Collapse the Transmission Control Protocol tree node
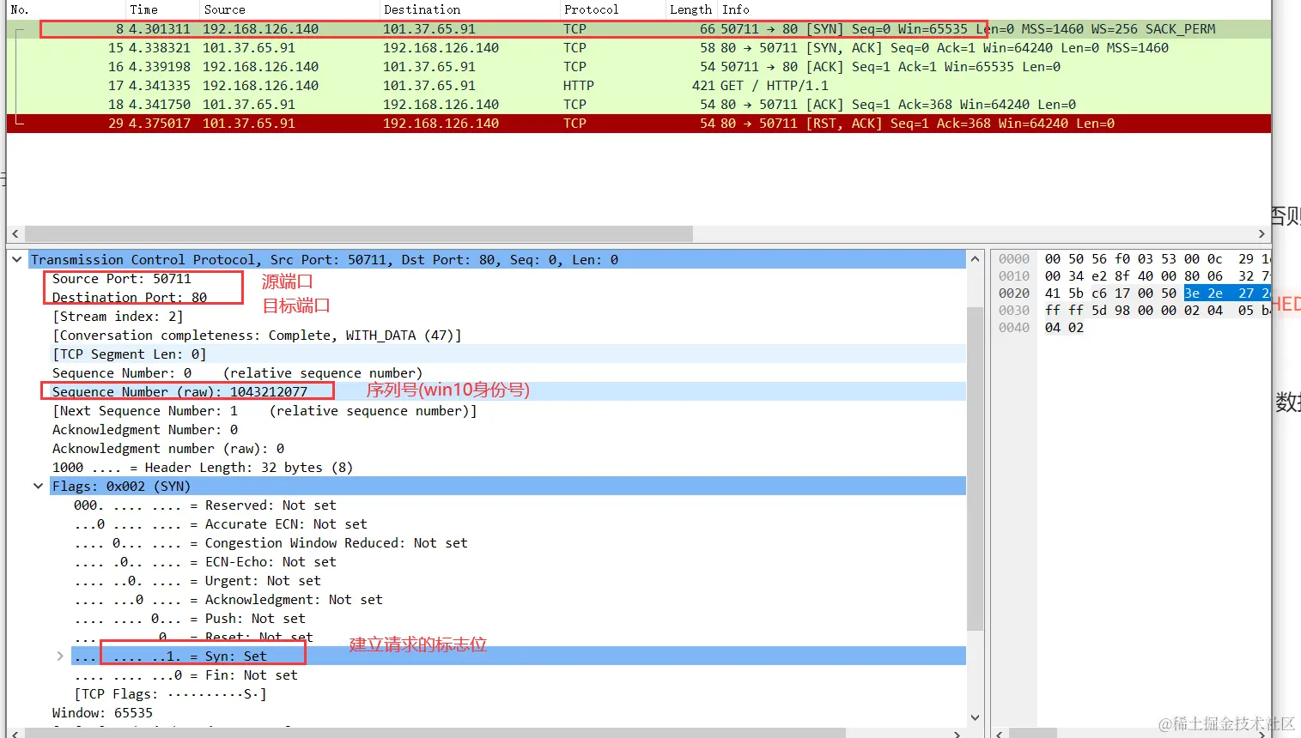Screen dimensions: 1301x738 (17, 259)
